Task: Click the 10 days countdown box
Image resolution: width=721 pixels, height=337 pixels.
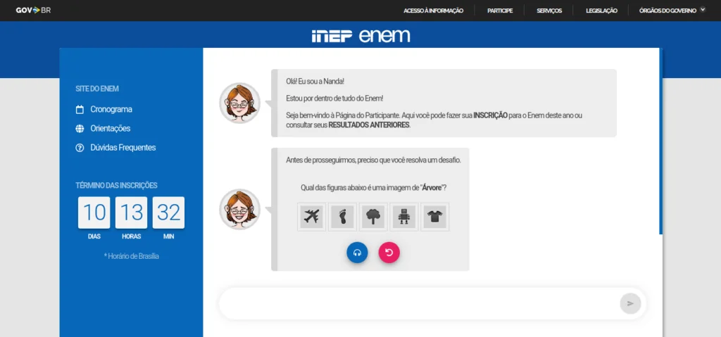Action: click(x=94, y=212)
